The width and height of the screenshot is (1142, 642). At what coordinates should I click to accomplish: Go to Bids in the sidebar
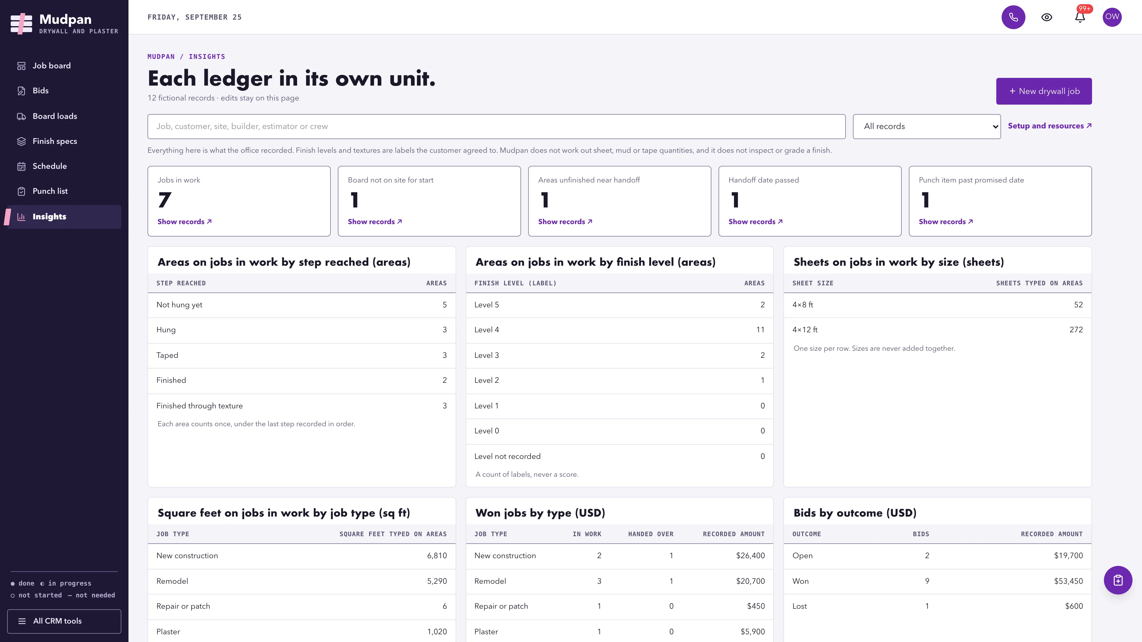pyautogui.click(x=64, y=91)
